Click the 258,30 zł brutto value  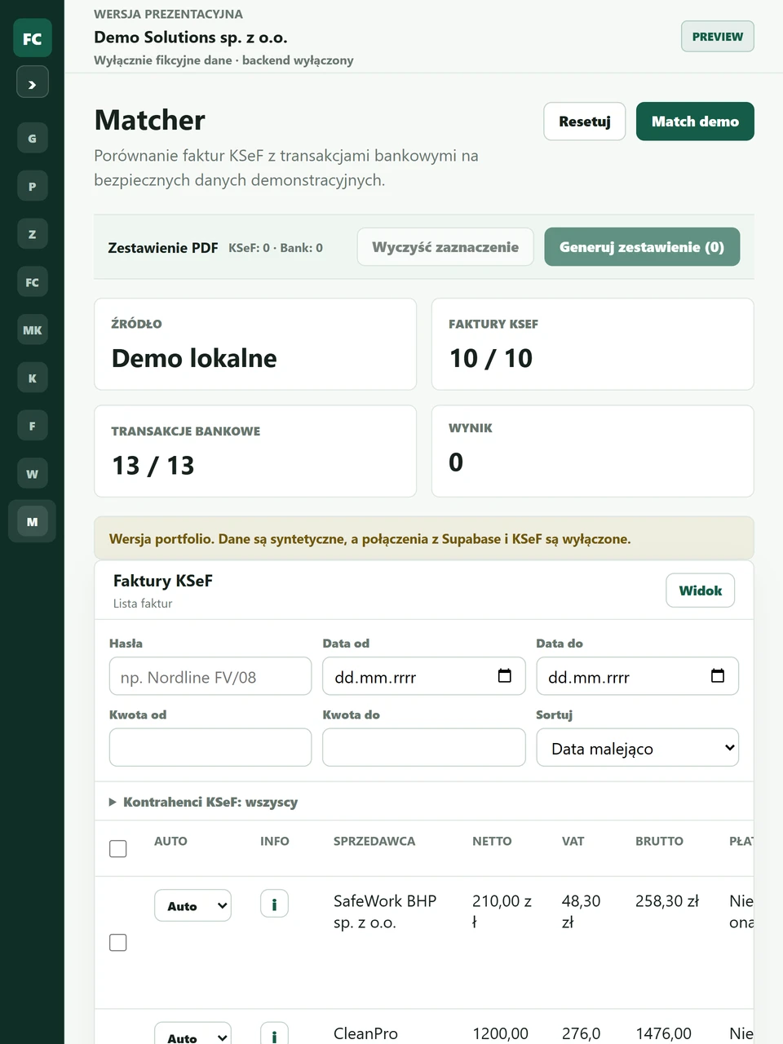[x=667, y=901]
